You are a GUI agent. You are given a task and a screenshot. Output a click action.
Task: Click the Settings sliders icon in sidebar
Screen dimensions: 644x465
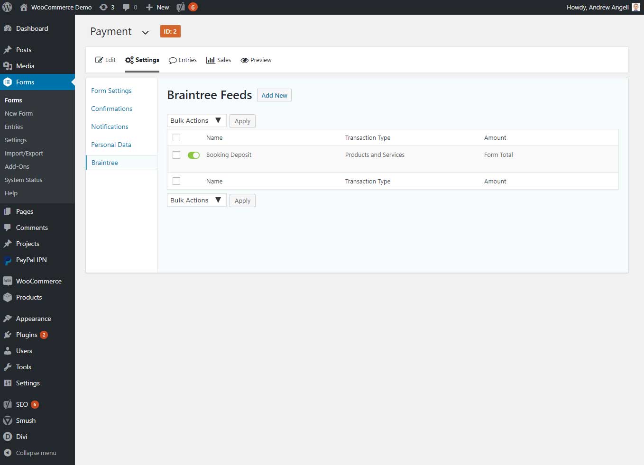pos(8,383)
